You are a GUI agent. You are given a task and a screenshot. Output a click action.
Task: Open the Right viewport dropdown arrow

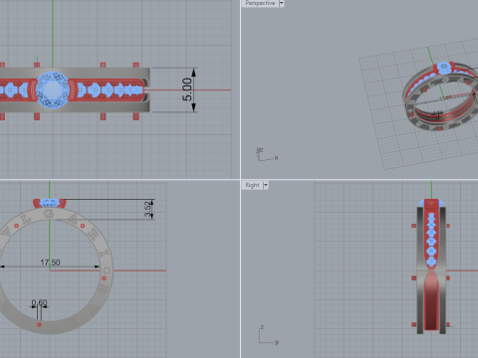click(265, 185)
